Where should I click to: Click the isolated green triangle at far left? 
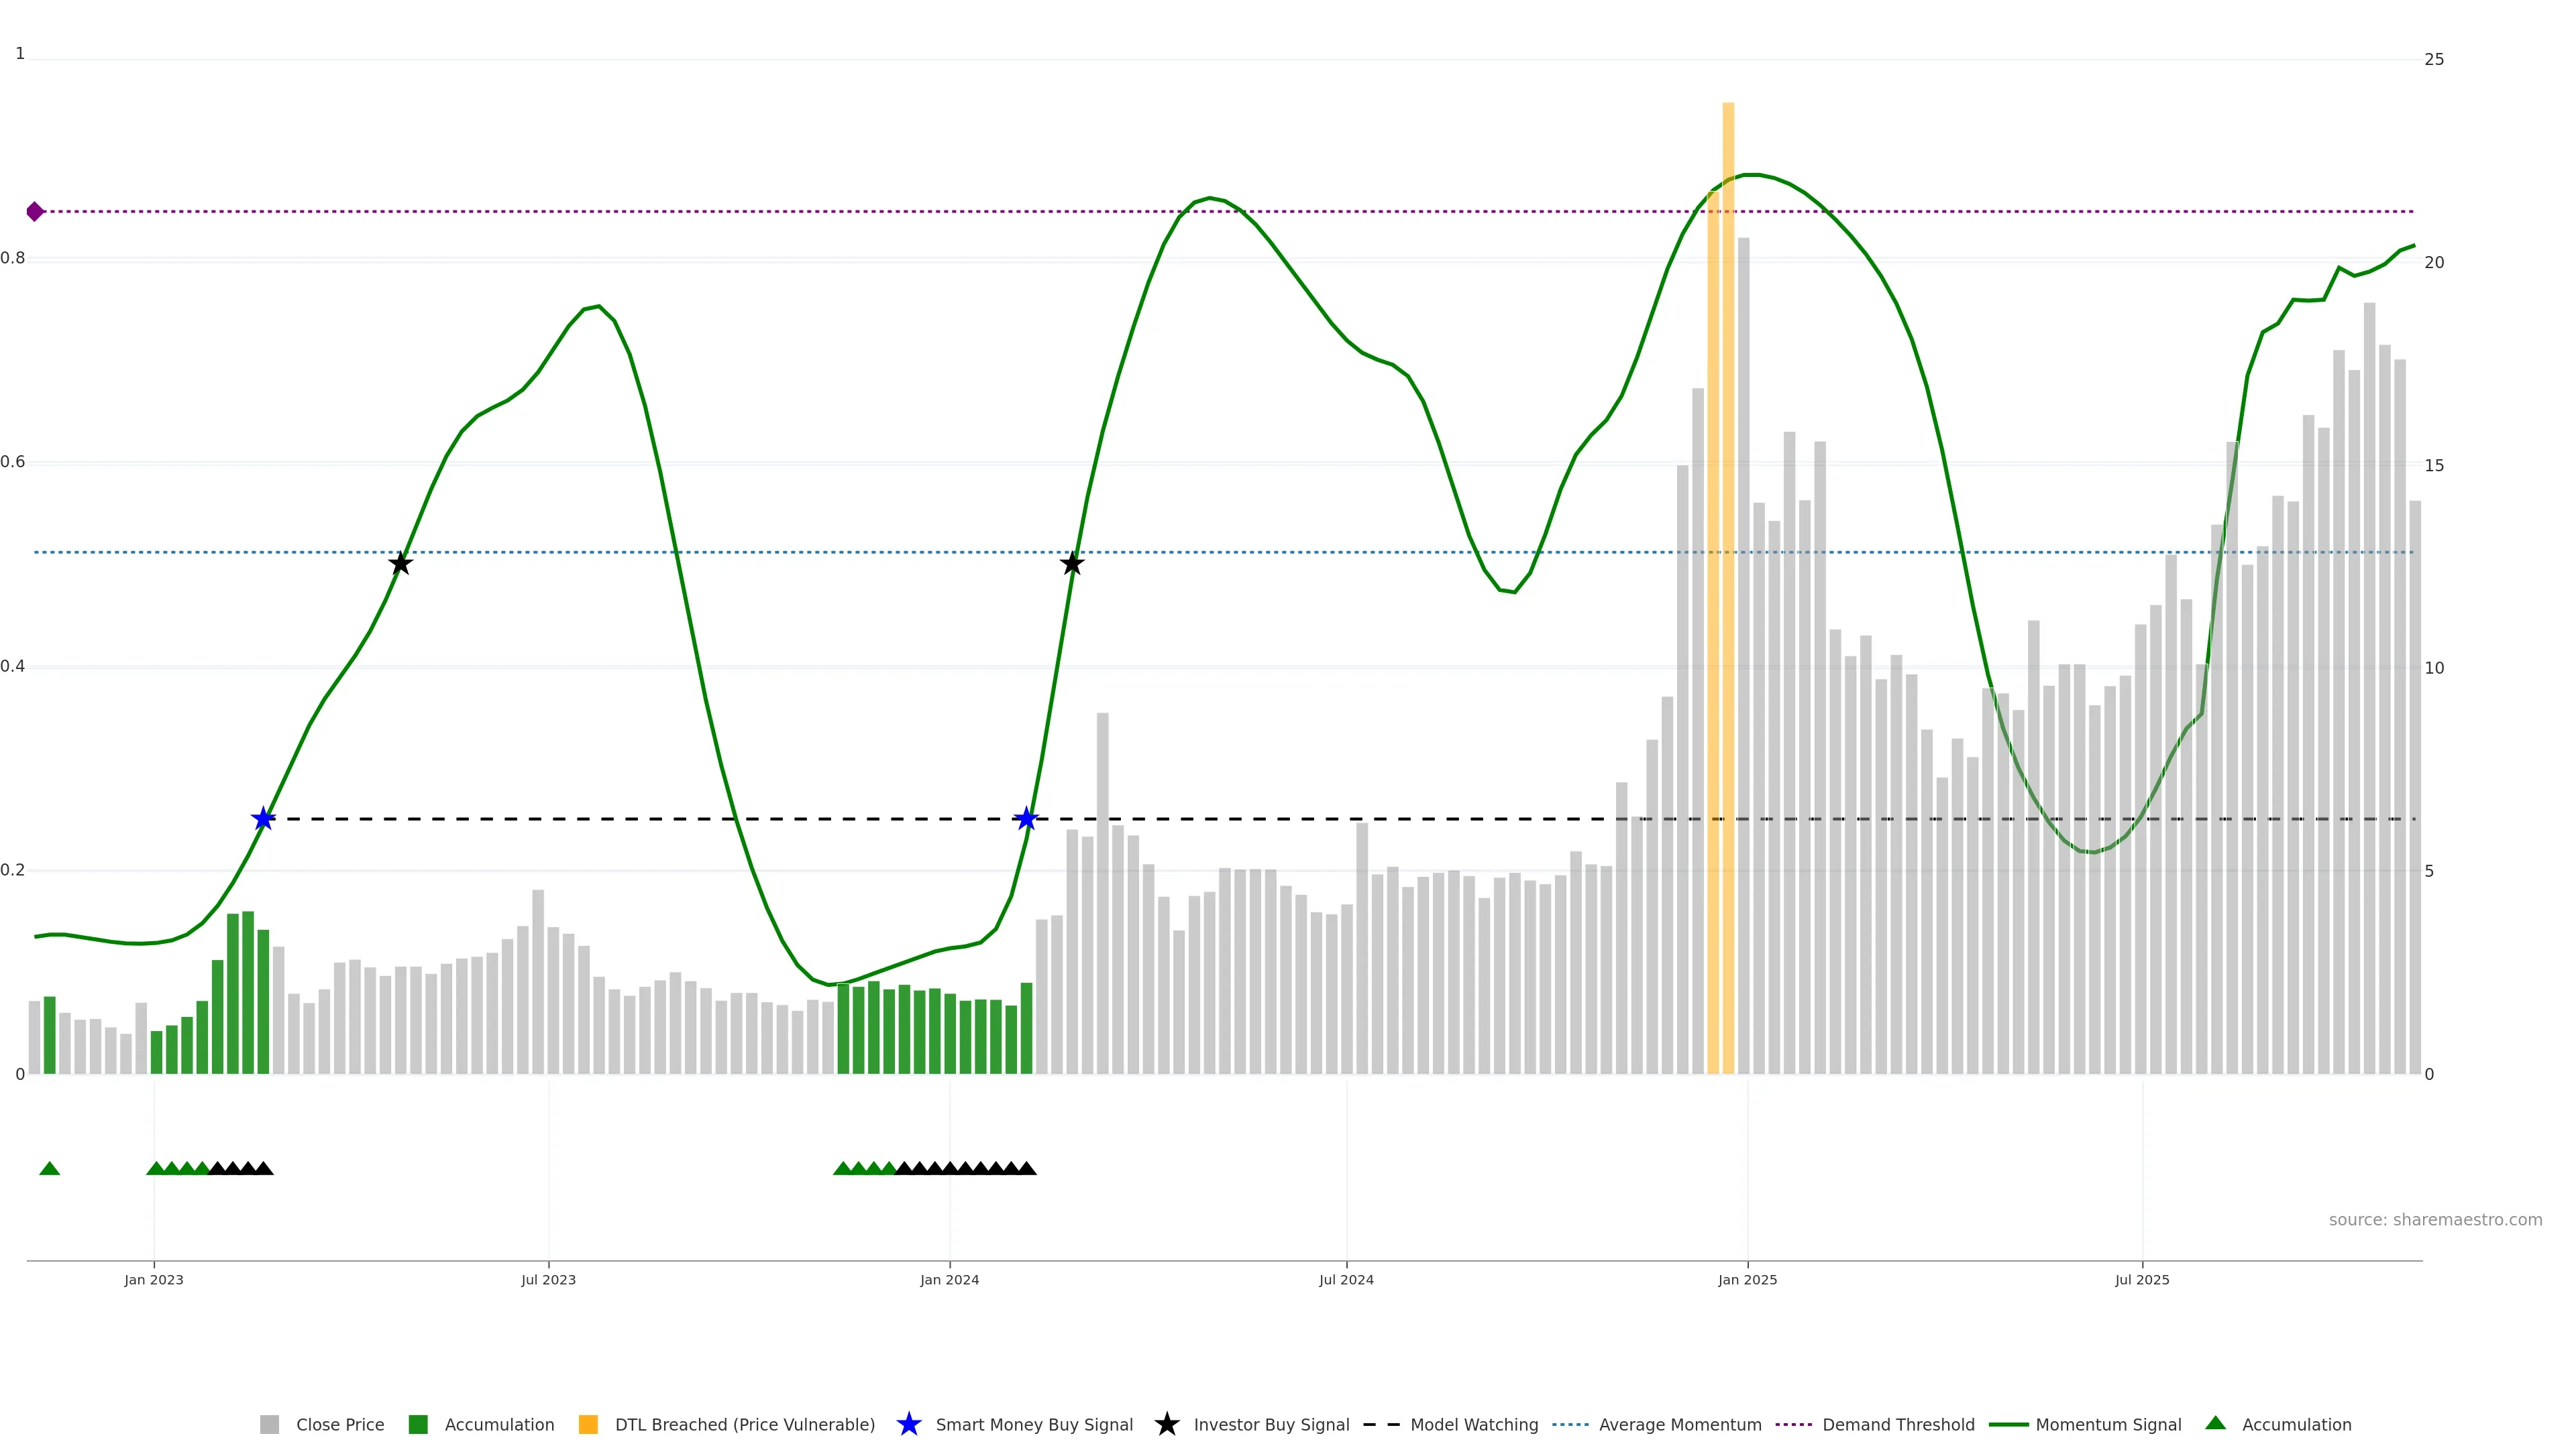coord(49,1168)
